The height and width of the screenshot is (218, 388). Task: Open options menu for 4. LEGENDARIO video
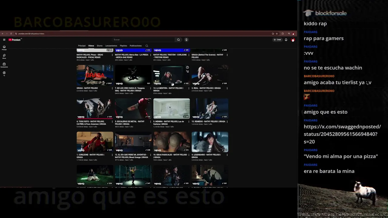(x=227, y=155)
